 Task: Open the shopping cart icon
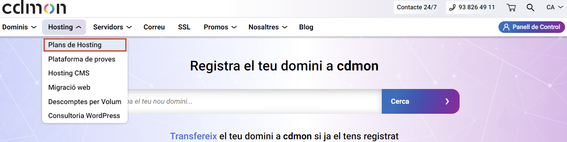coord(511,7)
